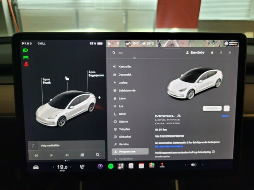Tap the notifications bell icon
Image resolution: width=254 pixels, height=190 pixels.
(212, 52)
